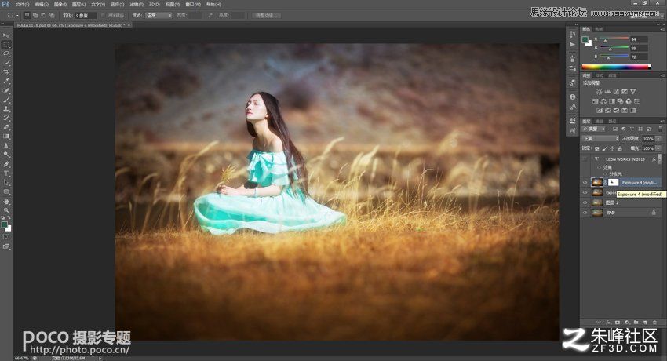
Task: Click the swap width and height button
Action: tap(210, 16)
